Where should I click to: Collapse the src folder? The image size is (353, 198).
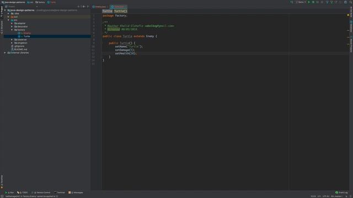9,20
